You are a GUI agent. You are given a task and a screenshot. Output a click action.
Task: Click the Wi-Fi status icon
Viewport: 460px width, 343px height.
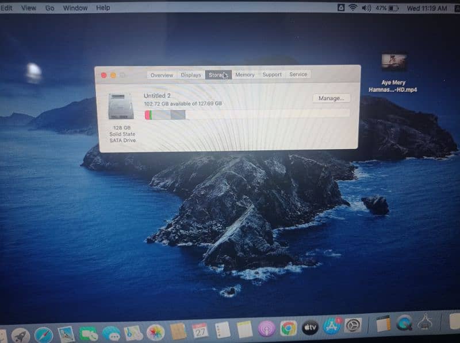tap(352, 8)
